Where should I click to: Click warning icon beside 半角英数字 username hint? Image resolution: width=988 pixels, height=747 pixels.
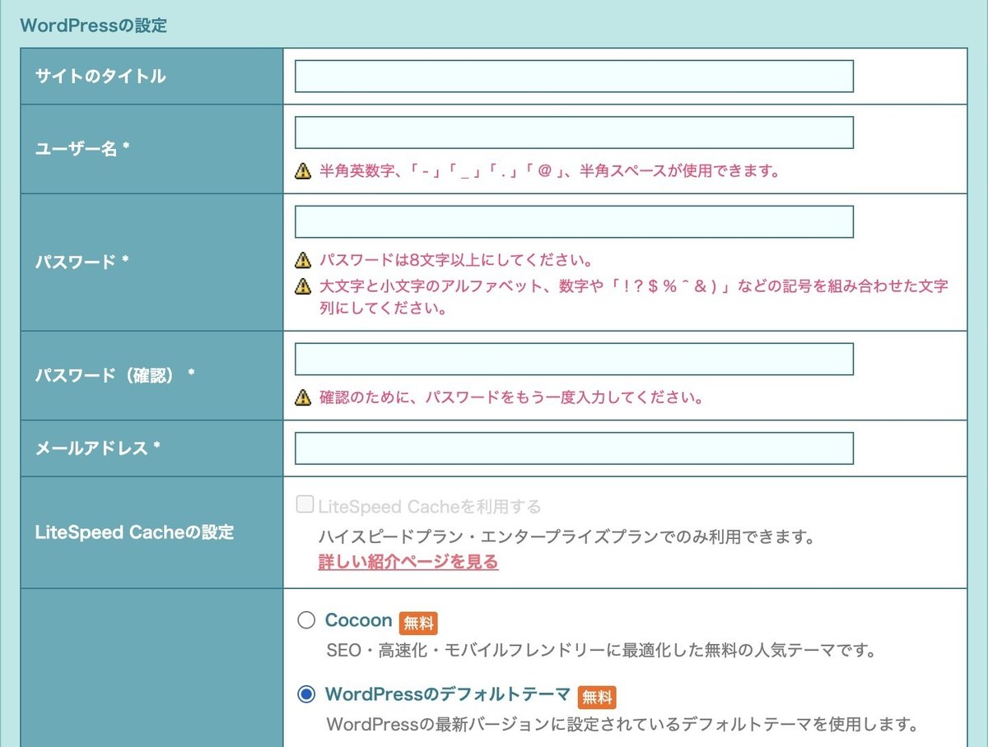(303, 171)
